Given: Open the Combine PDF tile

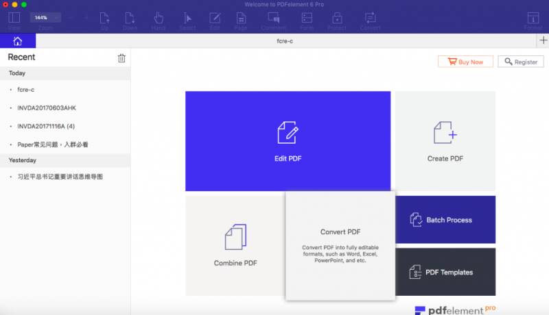Looking at the screenshot, I should tap(235, 246).
